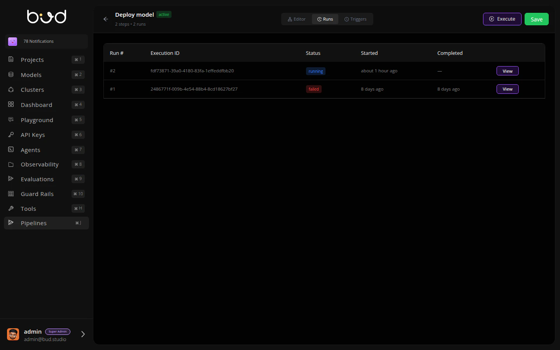The image size is (560, 350).
Task: Click the #1 run number cell
Action: 112,89
